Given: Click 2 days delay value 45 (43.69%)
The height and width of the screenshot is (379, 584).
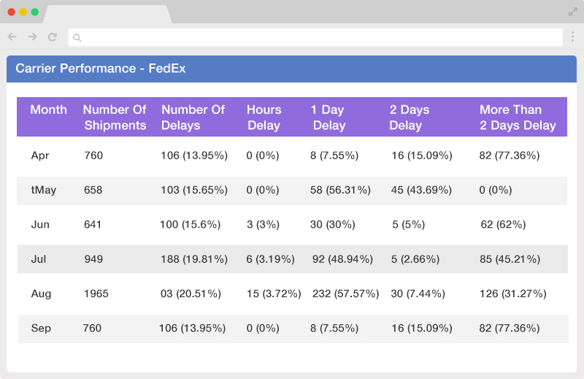Looking at the screenshot, I should point(421,190).
